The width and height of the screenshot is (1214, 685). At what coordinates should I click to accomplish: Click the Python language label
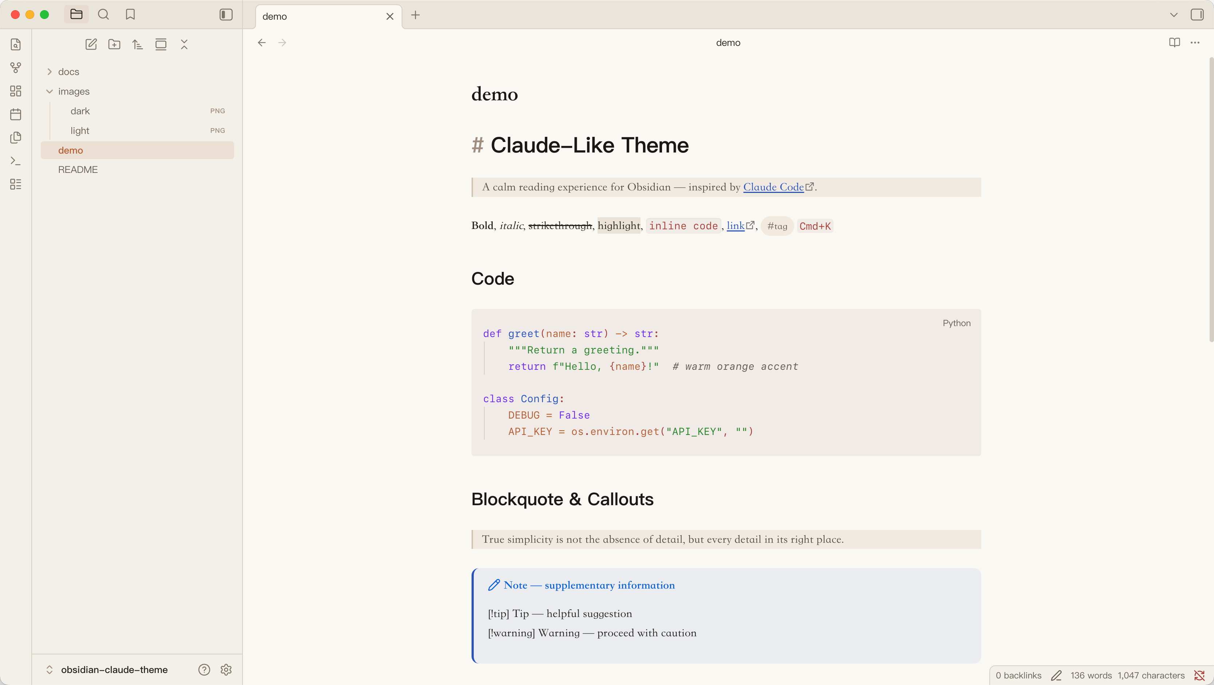(956, 323)
